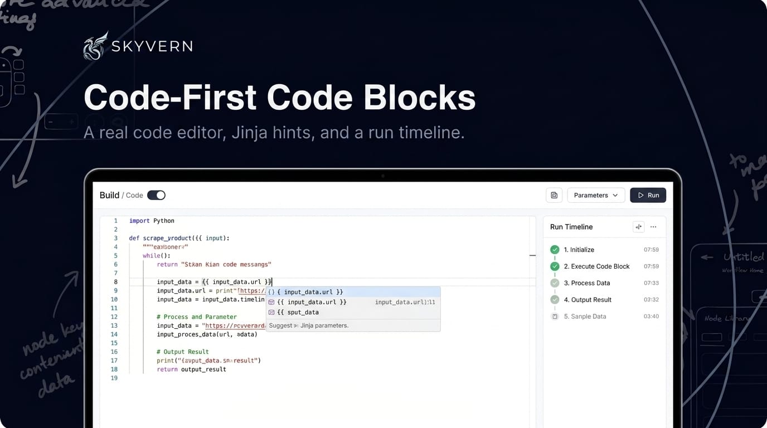
Task: Click the faded check beside Output Result
Action: coord(555,300)
